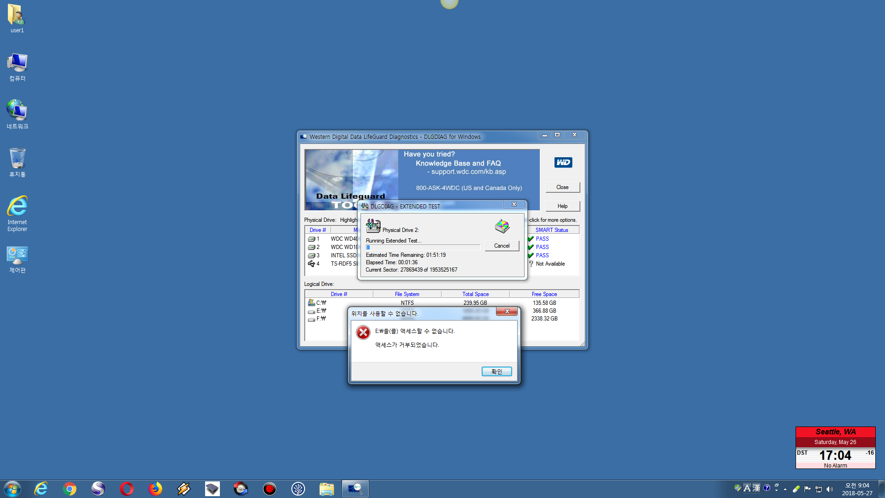The height and width of the screenshot is (498, 885).
Task: Toggle the IME A input mode
Action: 747,488
